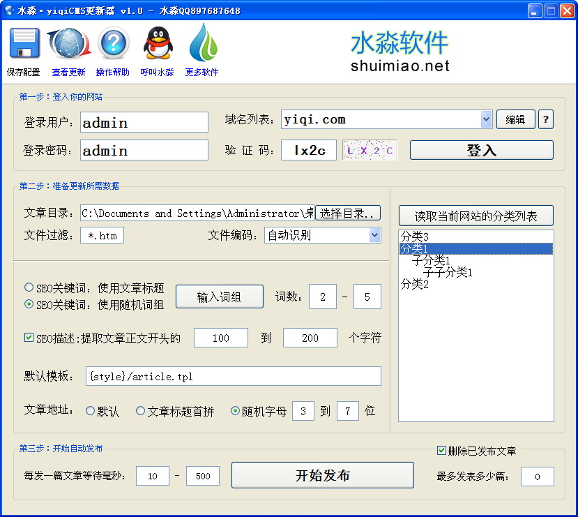This screenshot has height=517, width=578.
Task: Select 文章标题首拼 radio option
Action: tap(140, 410)
